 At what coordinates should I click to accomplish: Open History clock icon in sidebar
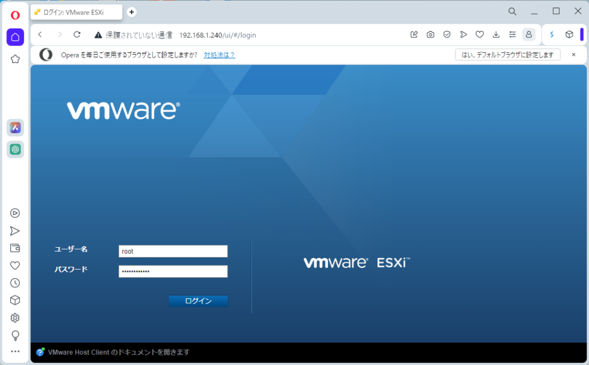point(15,283)
